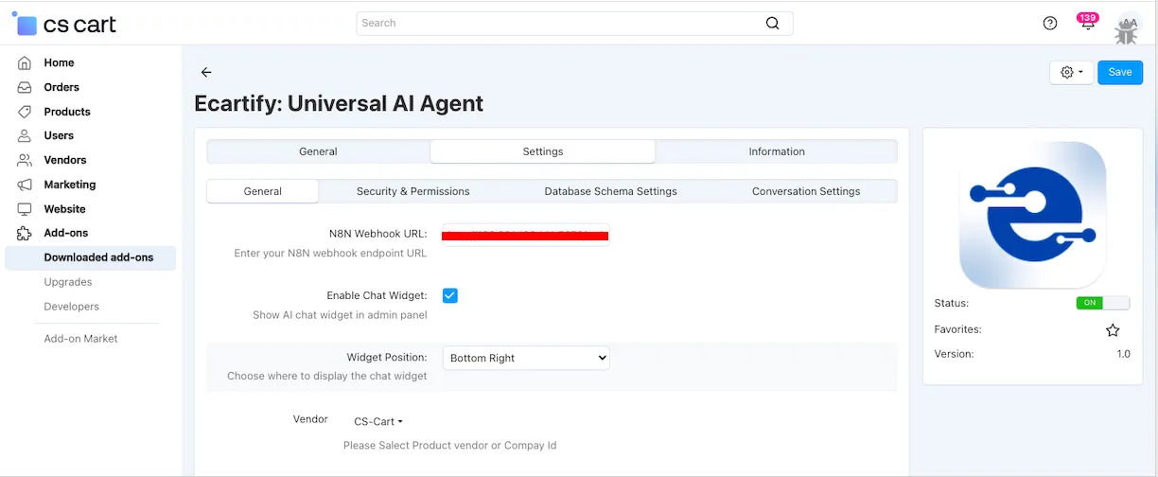Open the user avatar menu

coord(1127,27)
